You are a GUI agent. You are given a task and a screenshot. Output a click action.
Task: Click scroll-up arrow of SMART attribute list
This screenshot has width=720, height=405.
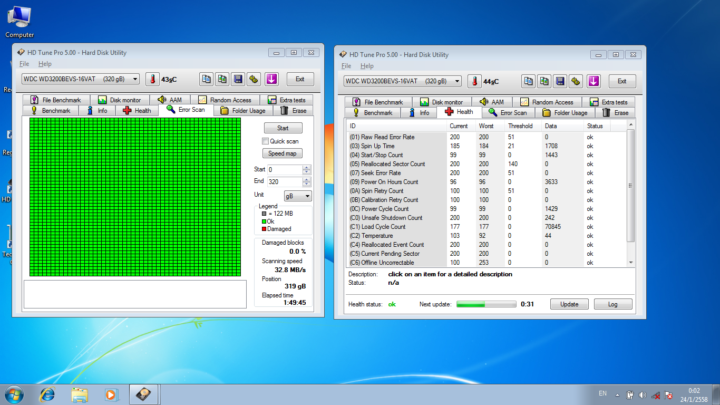pos(631,125)
